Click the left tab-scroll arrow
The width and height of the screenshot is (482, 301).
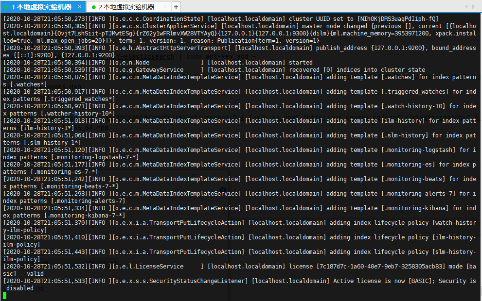point(466,6)
